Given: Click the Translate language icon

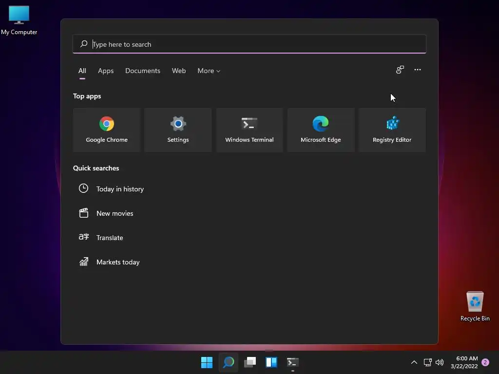Looking at the screenshot, I should click(83, 237).
